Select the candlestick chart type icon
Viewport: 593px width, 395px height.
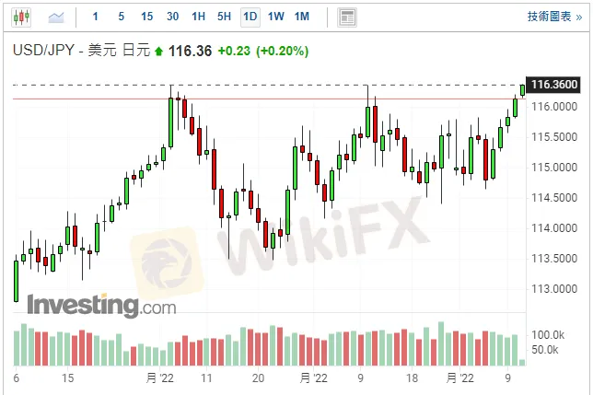(x=21, y=17)
